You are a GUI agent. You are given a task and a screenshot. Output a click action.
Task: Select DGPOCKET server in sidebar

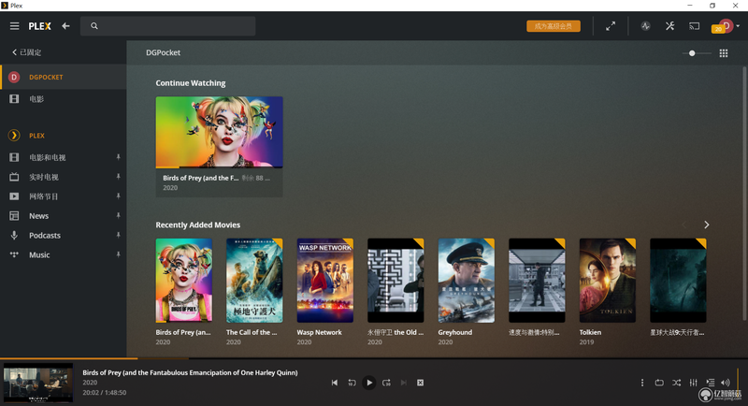tap(64, 77)
